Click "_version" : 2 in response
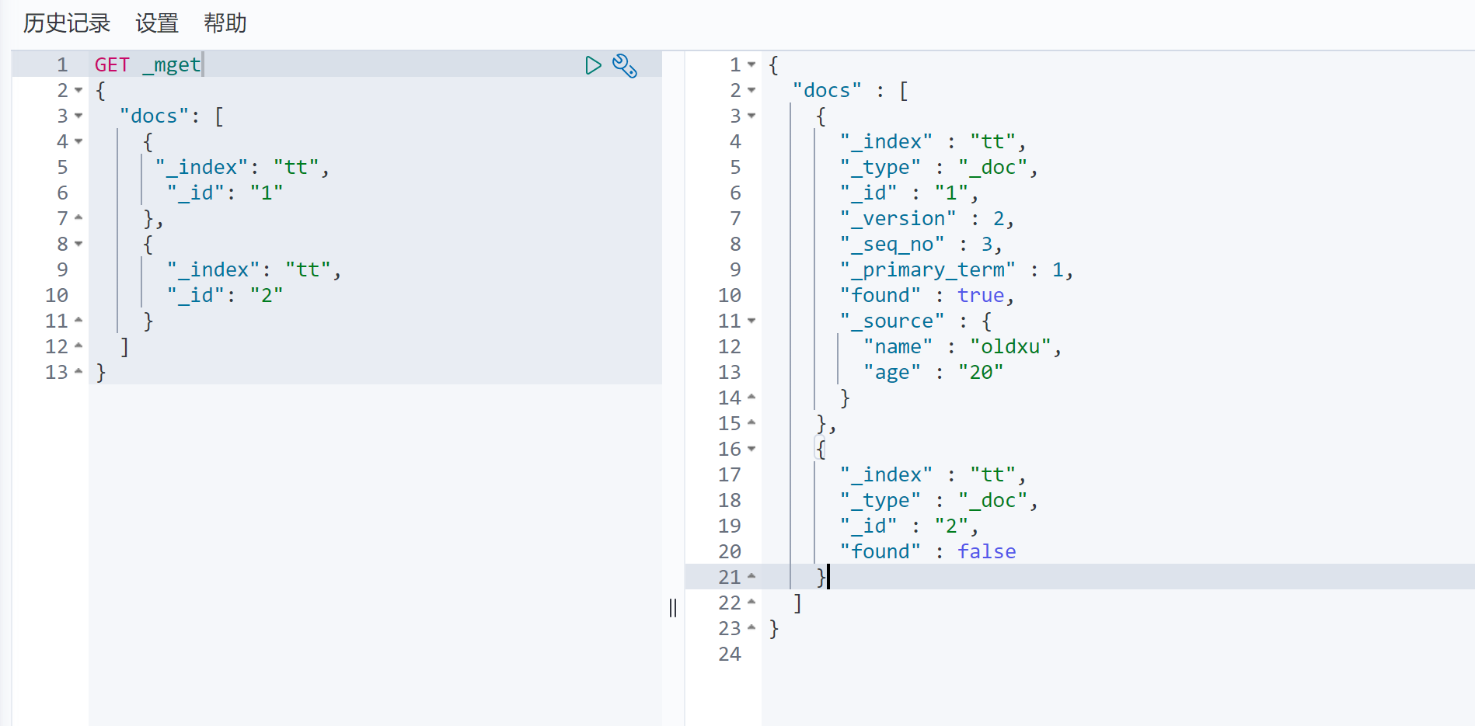The width and height of the screenshot is (1475, 726). (922, 219)
